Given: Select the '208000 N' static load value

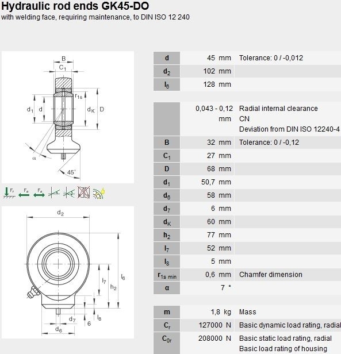Looking at the screenshot, I should pyautogui.click(x=214, y=338).
